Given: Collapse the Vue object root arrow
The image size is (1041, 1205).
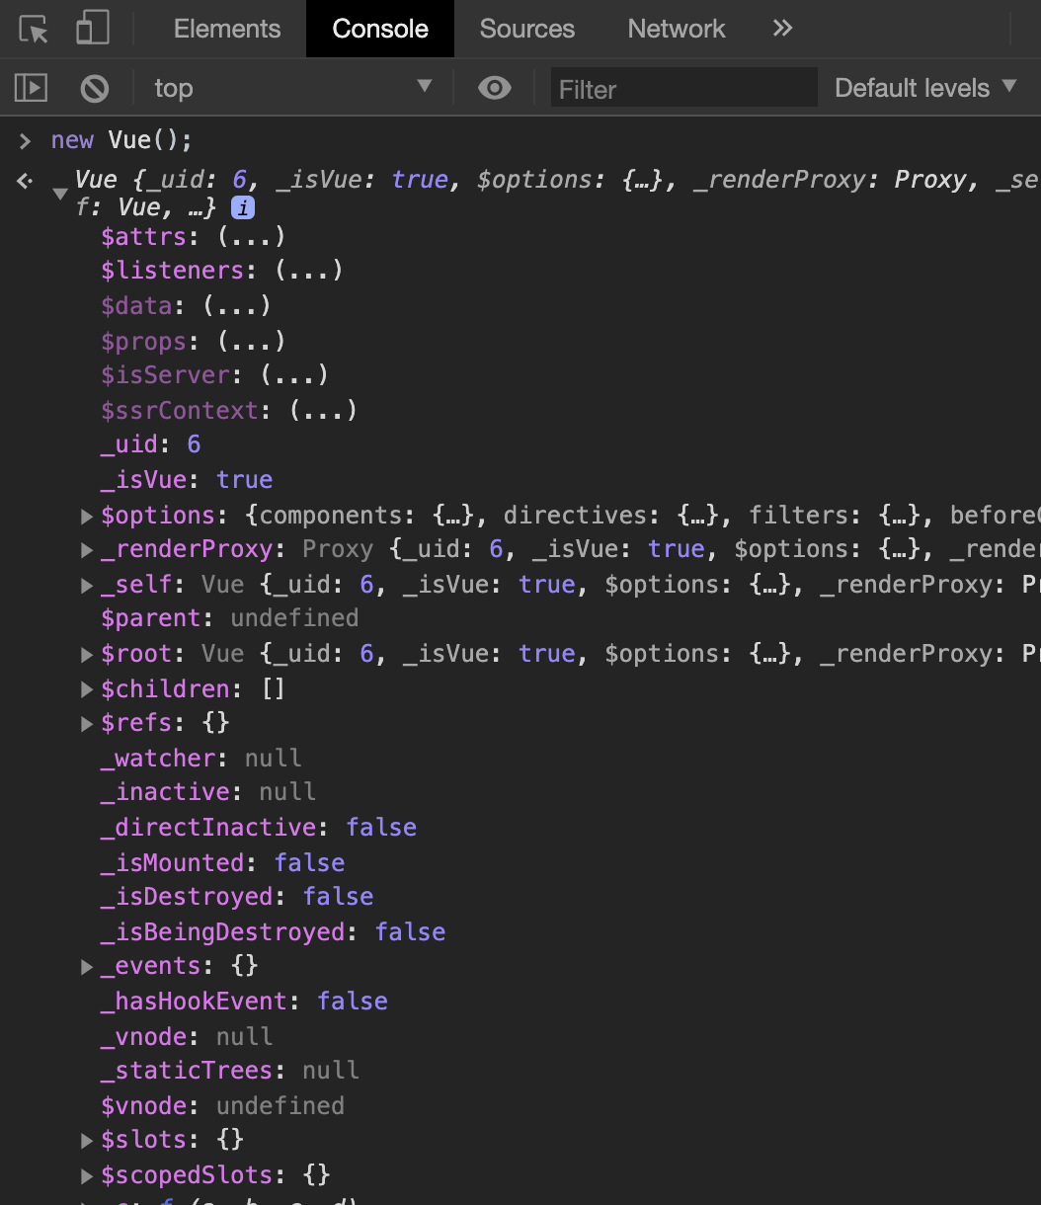Looking at the screenshot, I should (60, 194).
